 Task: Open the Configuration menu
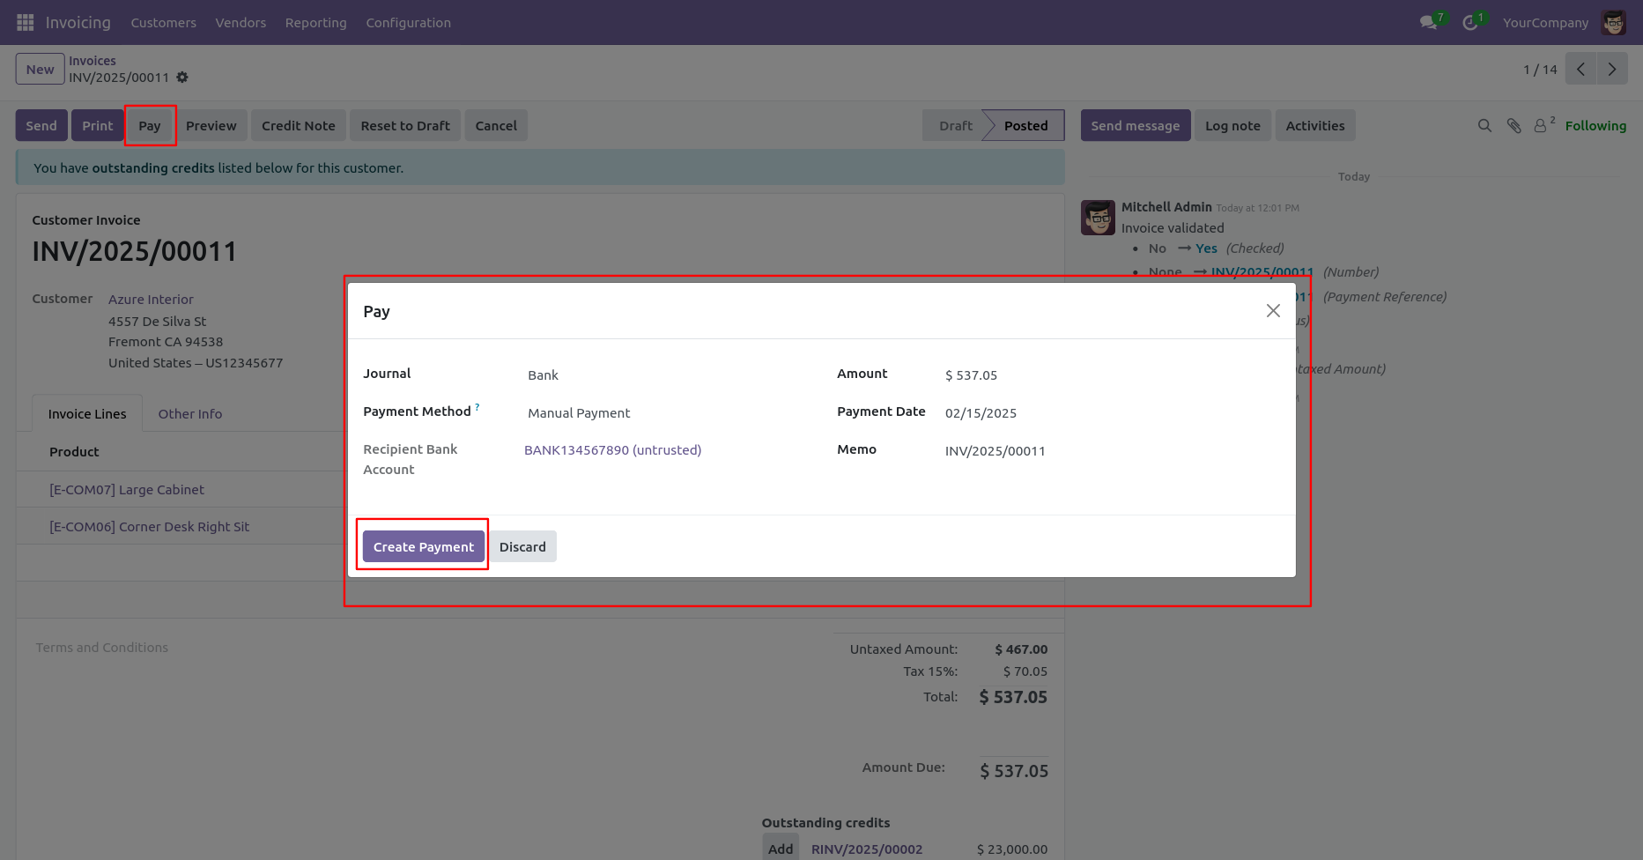408,23
